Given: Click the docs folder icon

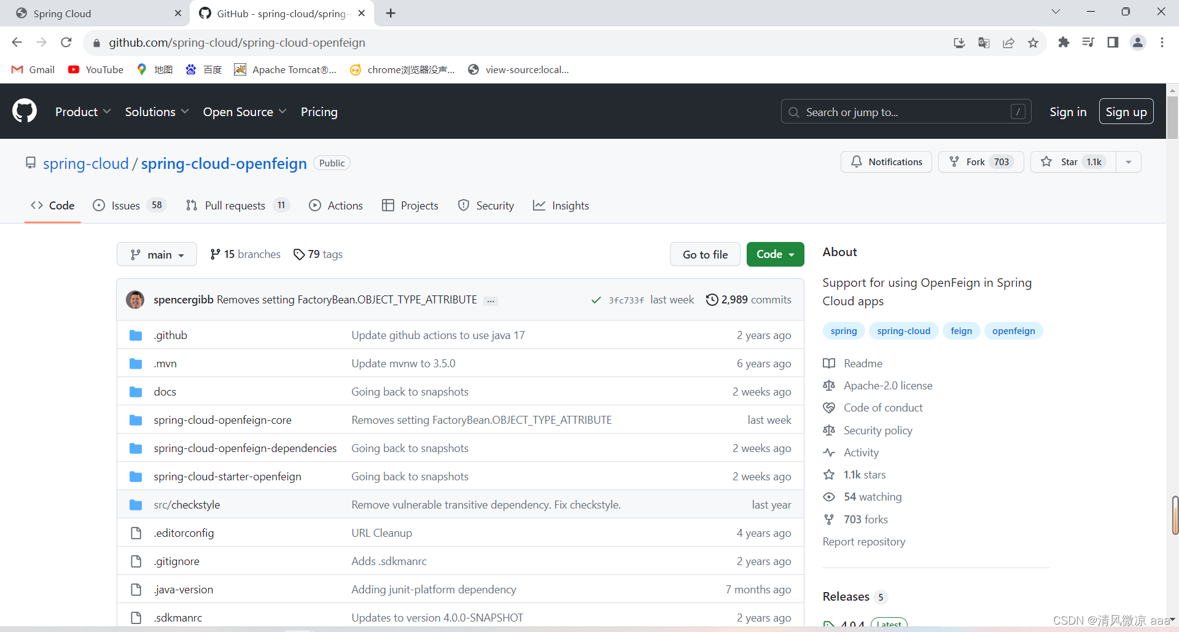Looking at the screenshot, I should tap(136, 392).
